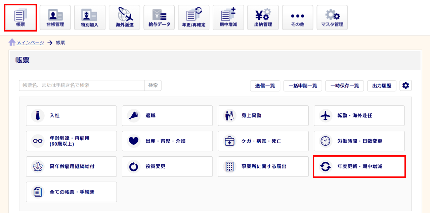Open the 海外派遣 icon
Image resolution: width=430 pixels, height=213 pixels.
(124, 18)
